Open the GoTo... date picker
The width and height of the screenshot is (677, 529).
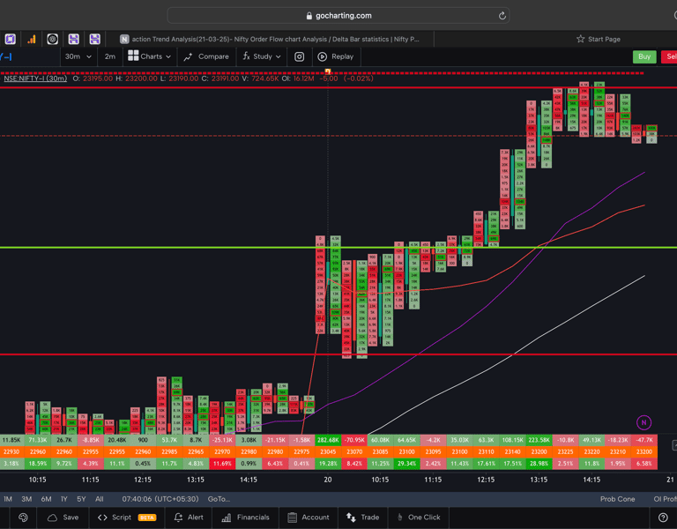coord(219,499)
